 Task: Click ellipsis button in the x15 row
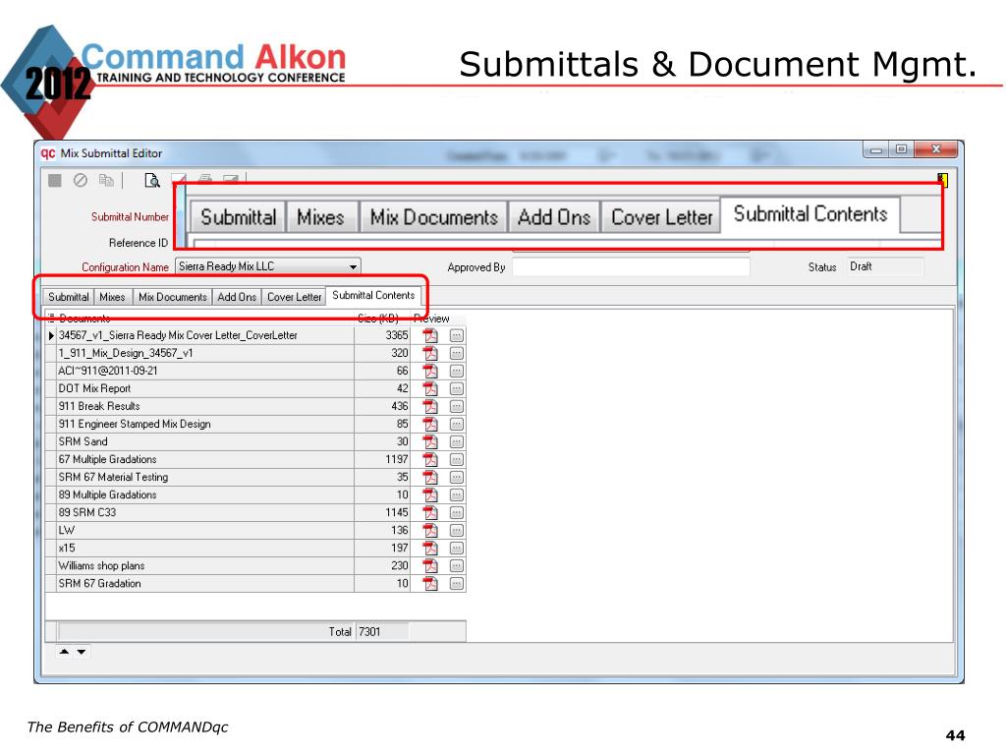click(456, 549)
